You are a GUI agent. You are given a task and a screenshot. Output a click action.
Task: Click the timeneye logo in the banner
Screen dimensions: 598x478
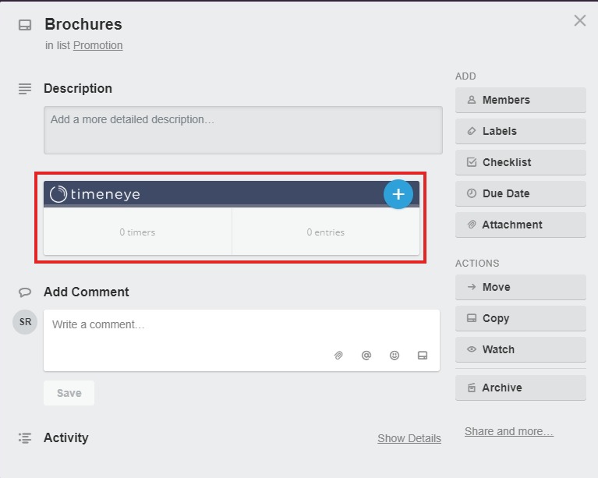point(95,194)
